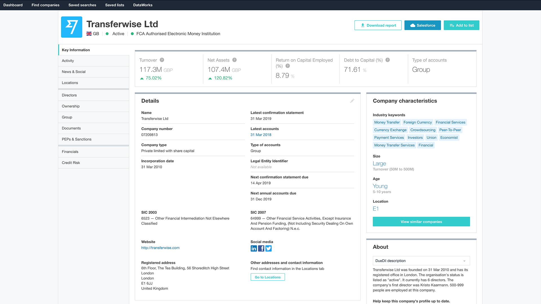This screenshot has width=541, height=304.
Task: Click the Return on Capital Employed help icon
Action: tap(287, 66)
